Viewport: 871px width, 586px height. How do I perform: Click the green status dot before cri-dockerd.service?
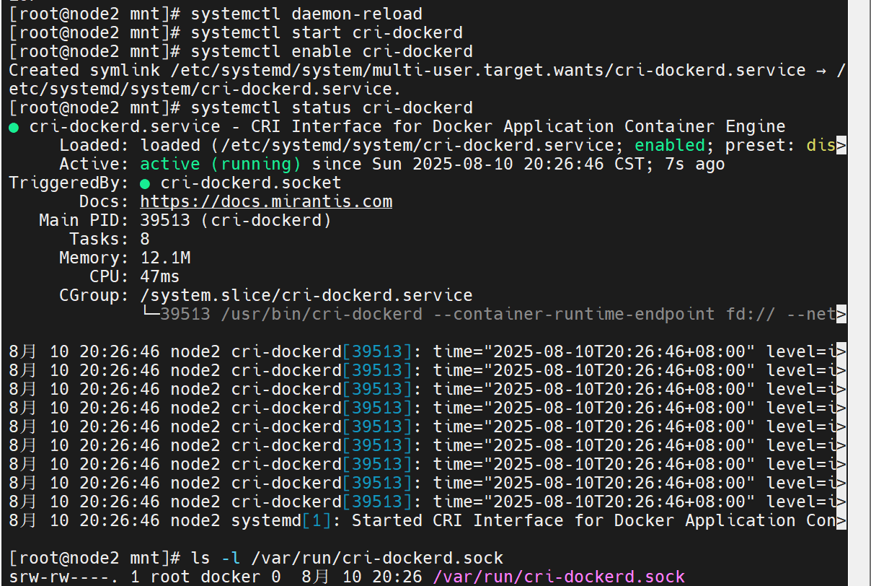coord(14,127)
